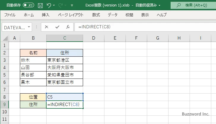
Task: Select row 9 header
Action: (4, 105)
